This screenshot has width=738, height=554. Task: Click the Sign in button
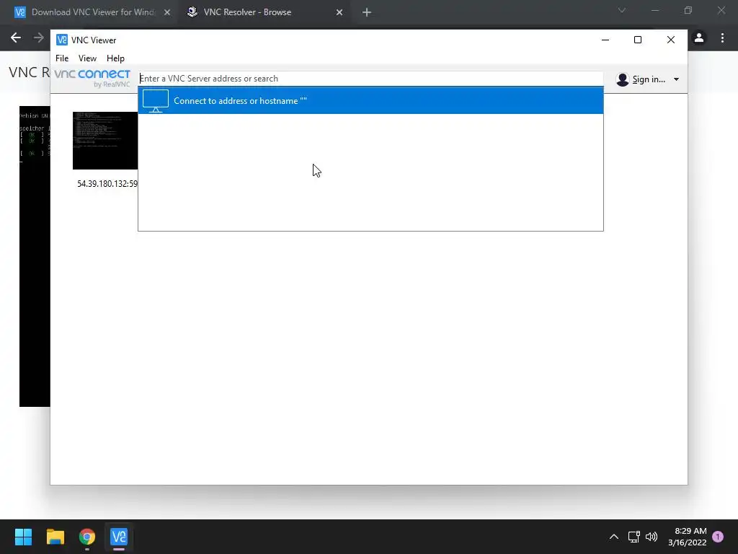pos(649,79)
